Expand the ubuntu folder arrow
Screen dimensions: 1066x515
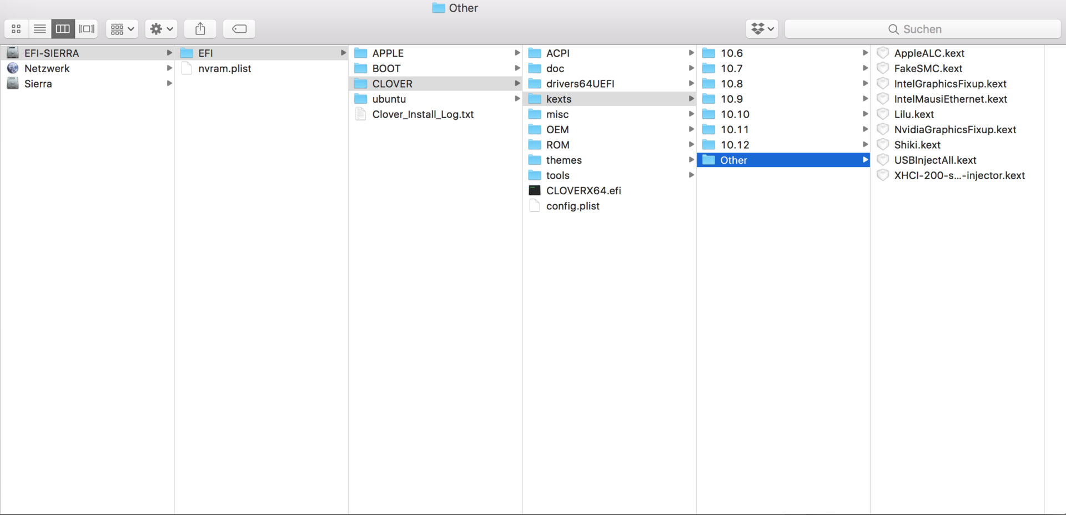point(517,99)
